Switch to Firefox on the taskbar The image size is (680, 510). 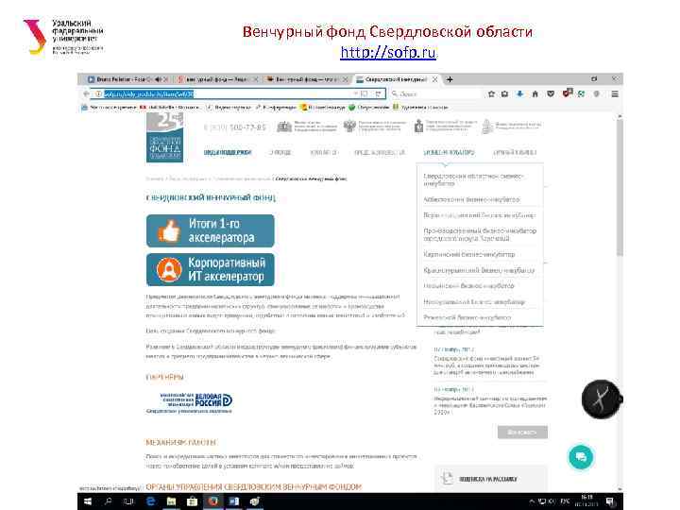(x=212, y=501)
